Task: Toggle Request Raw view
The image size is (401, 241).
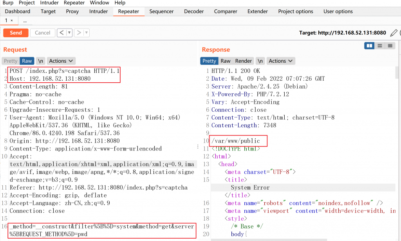Action: coord(27,61)
